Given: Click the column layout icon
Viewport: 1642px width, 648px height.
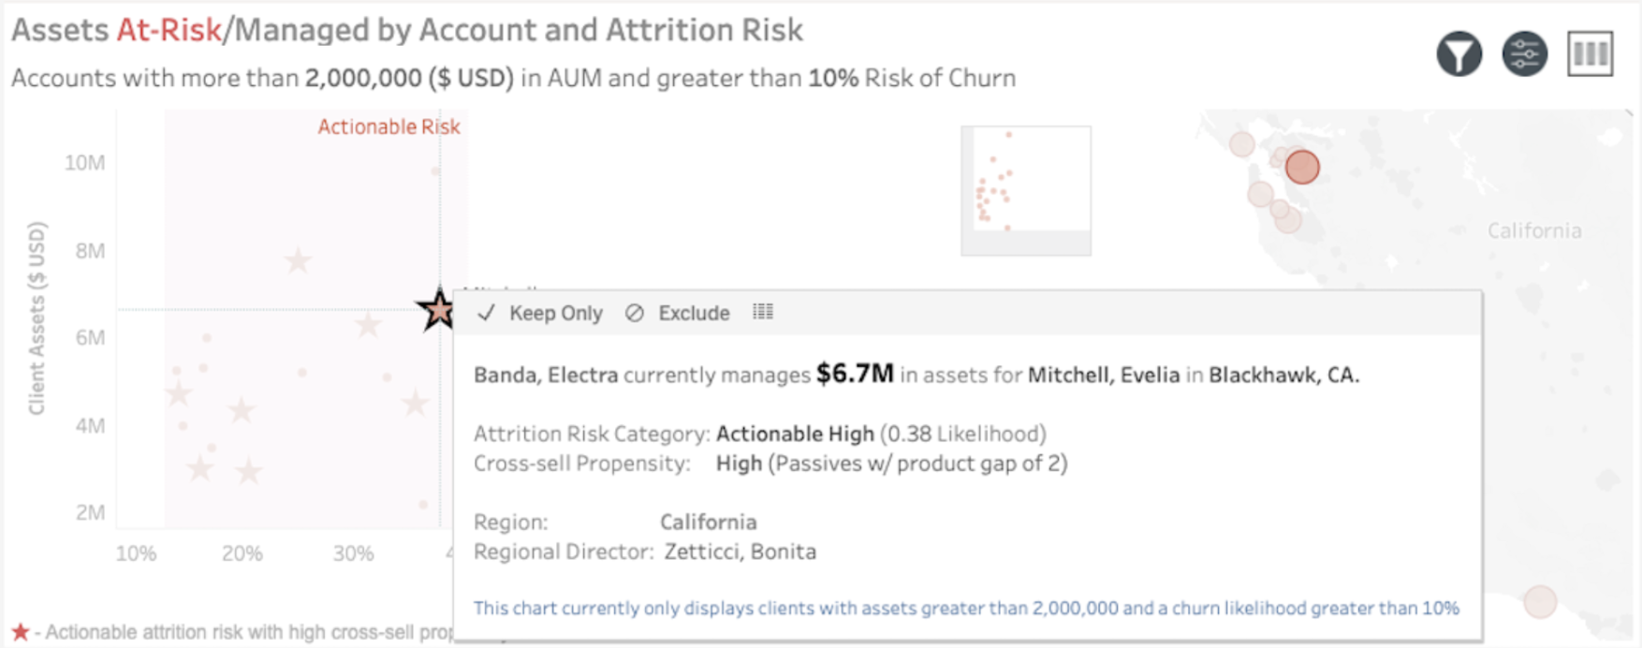Looking at the screenshot, I should point(1590,54).
